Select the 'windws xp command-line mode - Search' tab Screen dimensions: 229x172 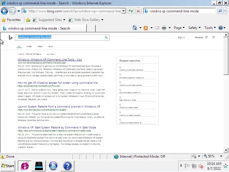click(44, 28)
